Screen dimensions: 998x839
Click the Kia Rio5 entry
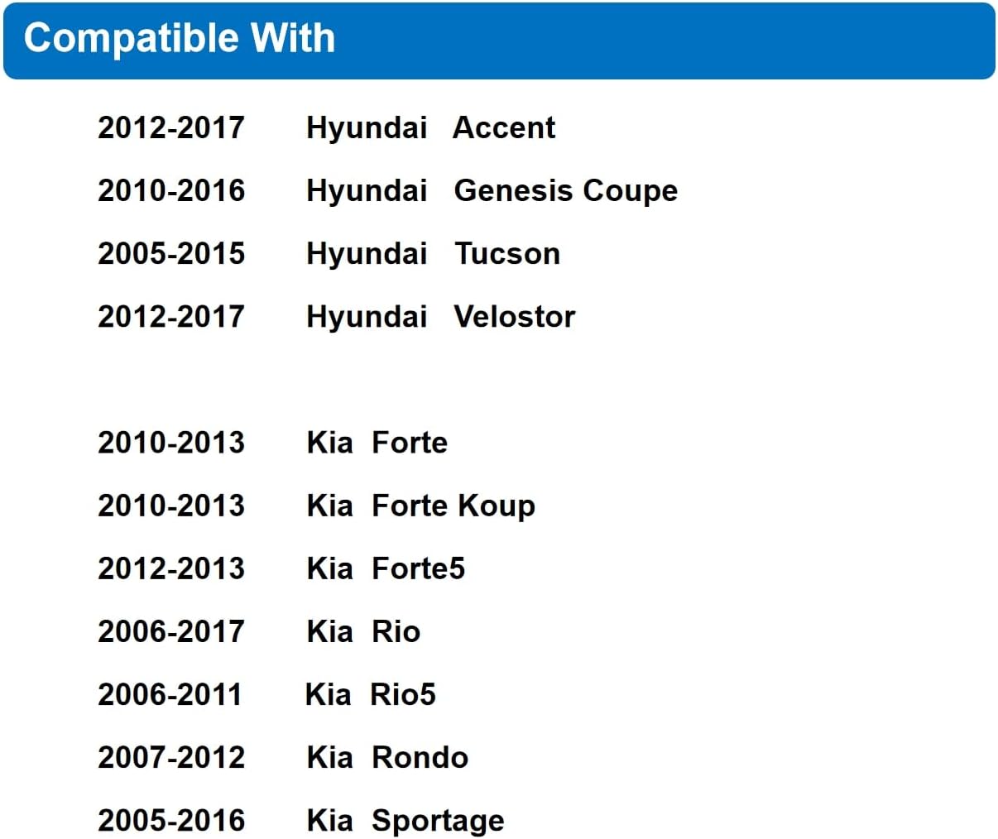coord(370,694)
